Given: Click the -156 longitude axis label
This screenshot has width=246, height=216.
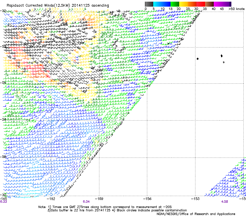Looking at the screenshot, I should (x=147, y=199).
